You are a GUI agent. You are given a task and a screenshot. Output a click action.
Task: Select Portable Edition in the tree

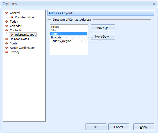(25, 17)
